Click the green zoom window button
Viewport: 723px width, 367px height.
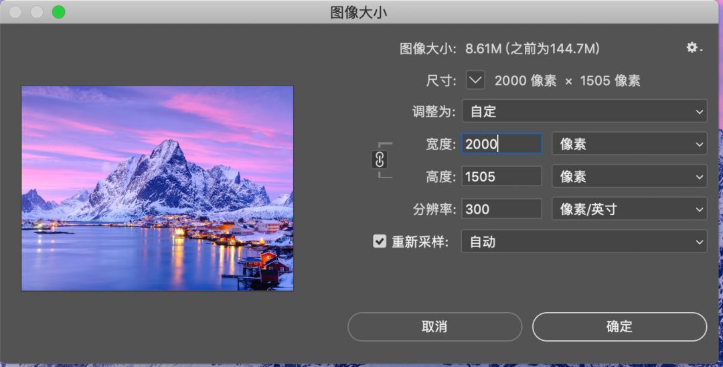58,12
